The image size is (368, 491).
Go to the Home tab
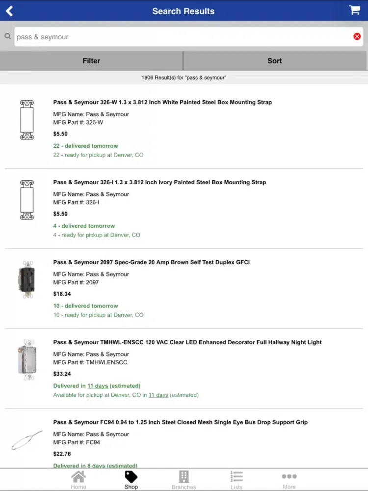(x=79, y=480)
